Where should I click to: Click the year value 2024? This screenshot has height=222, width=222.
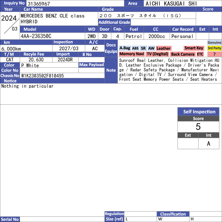9,18
